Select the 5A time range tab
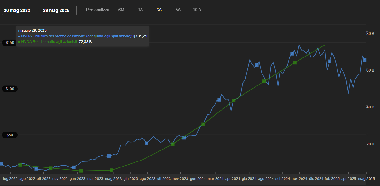Viewport: 380px width, 186px height. [x=178, y=10]
